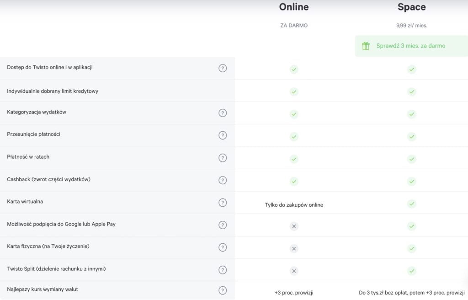Open help icon for Karta wirtualna

pos(223,203)
